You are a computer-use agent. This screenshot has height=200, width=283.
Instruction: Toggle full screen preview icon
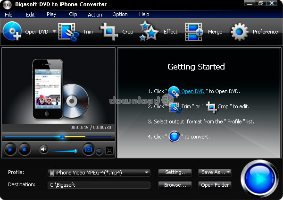(109, 150)
